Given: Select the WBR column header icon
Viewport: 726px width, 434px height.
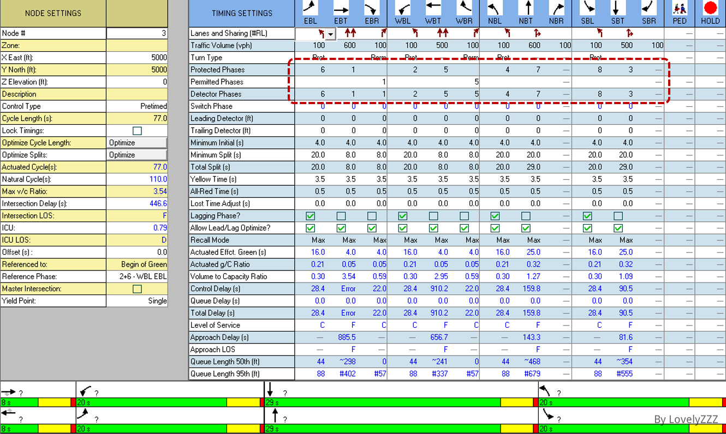Looking at the screenshot, I should tap(465, 8).
